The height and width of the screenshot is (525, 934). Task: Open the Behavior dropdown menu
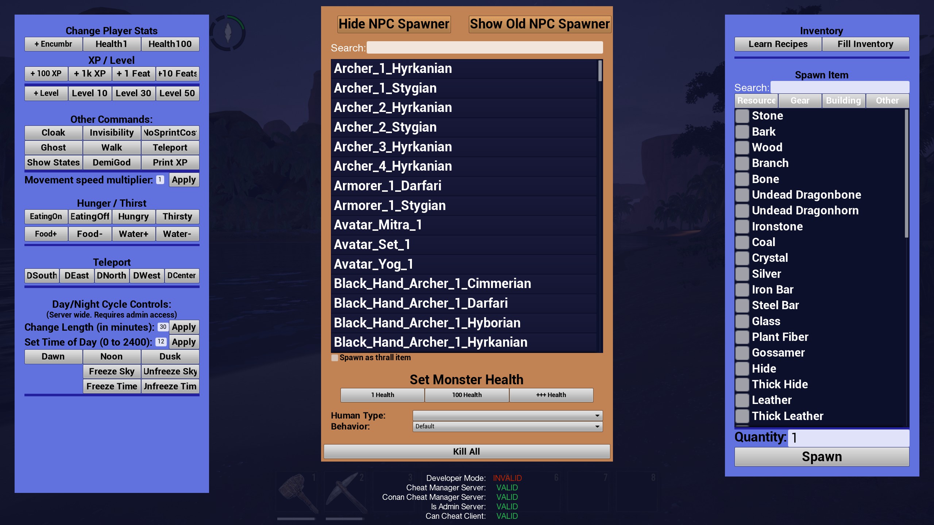click(506, 426)
